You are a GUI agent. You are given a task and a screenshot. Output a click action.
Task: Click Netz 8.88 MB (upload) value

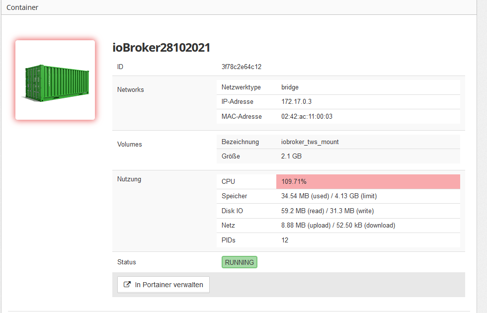pyautogui.click(x=306, y=225)
